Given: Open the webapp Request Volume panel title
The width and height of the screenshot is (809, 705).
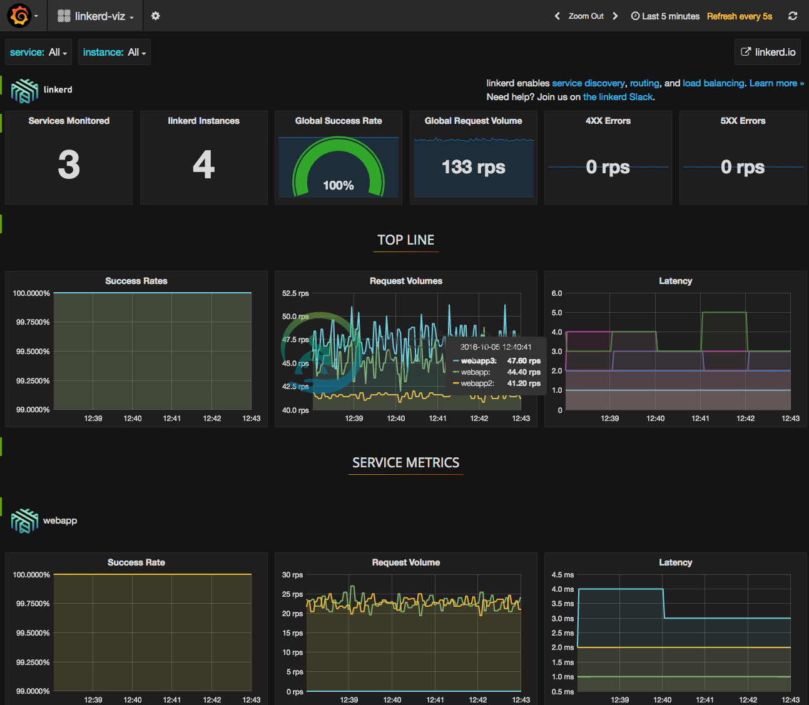Looking at the screenshot, I should coord(406,562).
